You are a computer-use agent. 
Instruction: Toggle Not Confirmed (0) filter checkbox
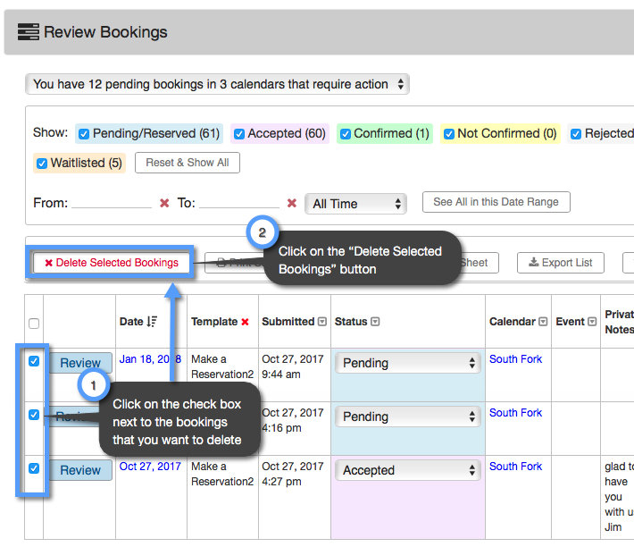pos(449,134)
